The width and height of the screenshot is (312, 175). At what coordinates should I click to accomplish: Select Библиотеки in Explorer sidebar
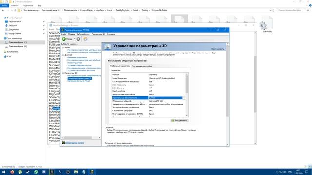[x=13, y=52]
